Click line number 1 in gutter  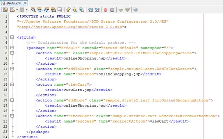pos(6,16)
